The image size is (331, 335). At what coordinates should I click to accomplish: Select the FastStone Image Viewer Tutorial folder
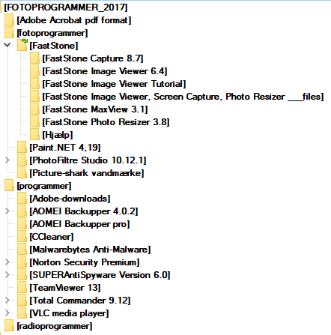click(114, 84)
